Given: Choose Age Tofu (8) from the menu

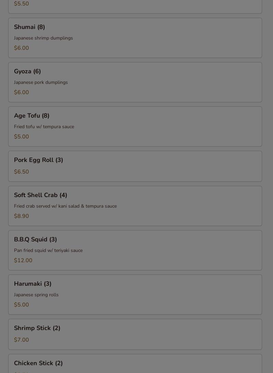Looking at the screenshot, I should (x=135, y=126).
